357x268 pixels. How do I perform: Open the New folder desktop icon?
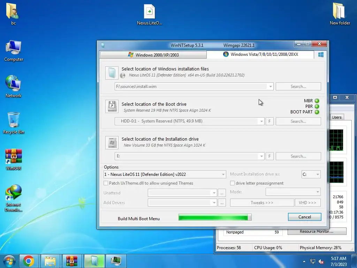(340, 14)
